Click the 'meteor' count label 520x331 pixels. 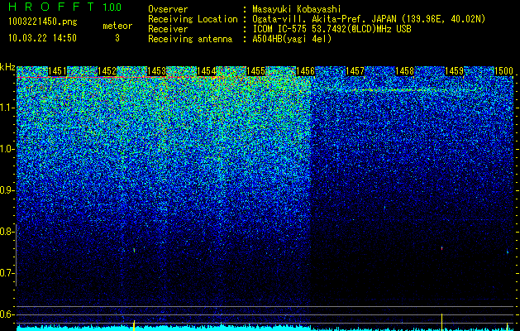pos(117,26)
